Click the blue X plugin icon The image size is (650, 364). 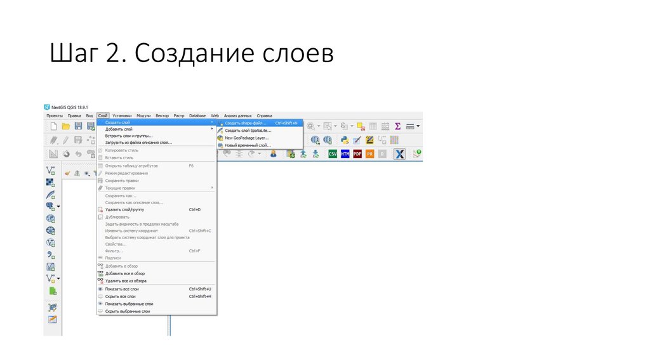(399, 154)
